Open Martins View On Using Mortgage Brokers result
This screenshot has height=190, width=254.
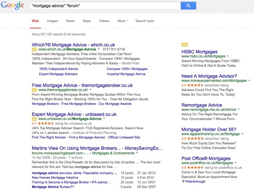click(x=97, y=148)
